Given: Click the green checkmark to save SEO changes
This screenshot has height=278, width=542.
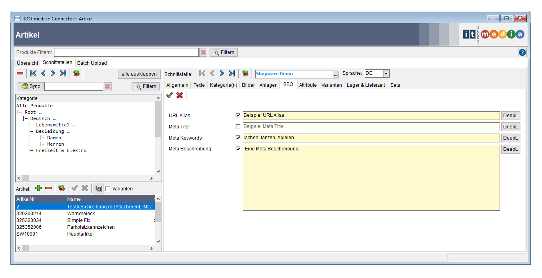Looking at the screenshot, I should [170, 95].
